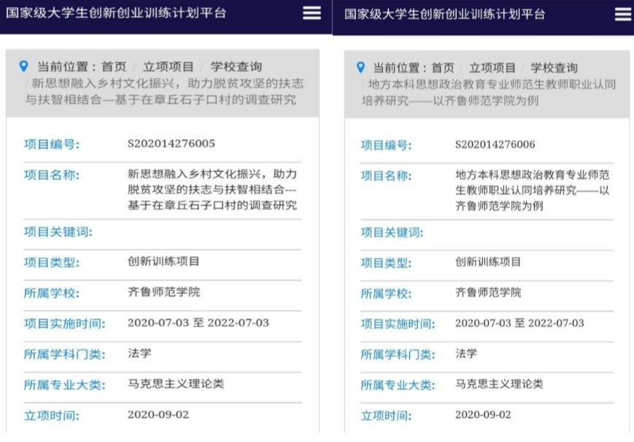Click 马克思主义理论类 in the right project details
This screenshot has width=634, height=442.
(499, 384)
